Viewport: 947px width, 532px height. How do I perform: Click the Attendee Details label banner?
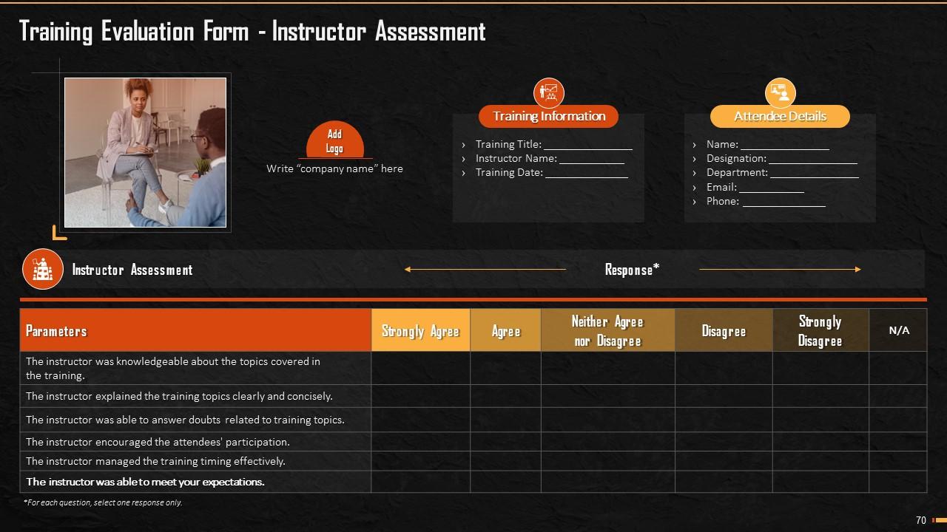[780, 116]
